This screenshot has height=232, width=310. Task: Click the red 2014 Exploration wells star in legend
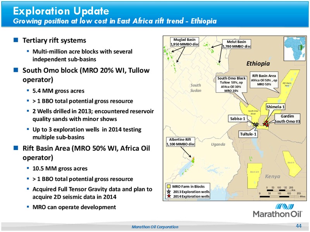point(169,196)
